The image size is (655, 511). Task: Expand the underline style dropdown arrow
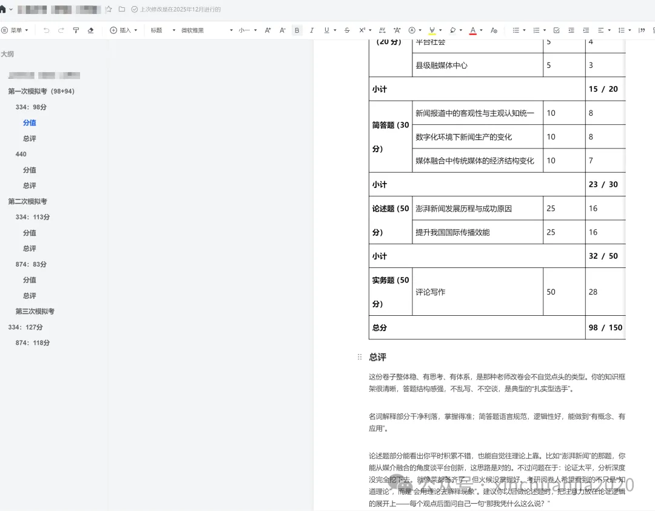pos(335,30)
